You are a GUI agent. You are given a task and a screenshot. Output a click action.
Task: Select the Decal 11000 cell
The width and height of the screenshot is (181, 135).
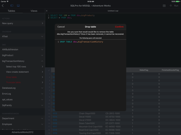coord(85,117)
